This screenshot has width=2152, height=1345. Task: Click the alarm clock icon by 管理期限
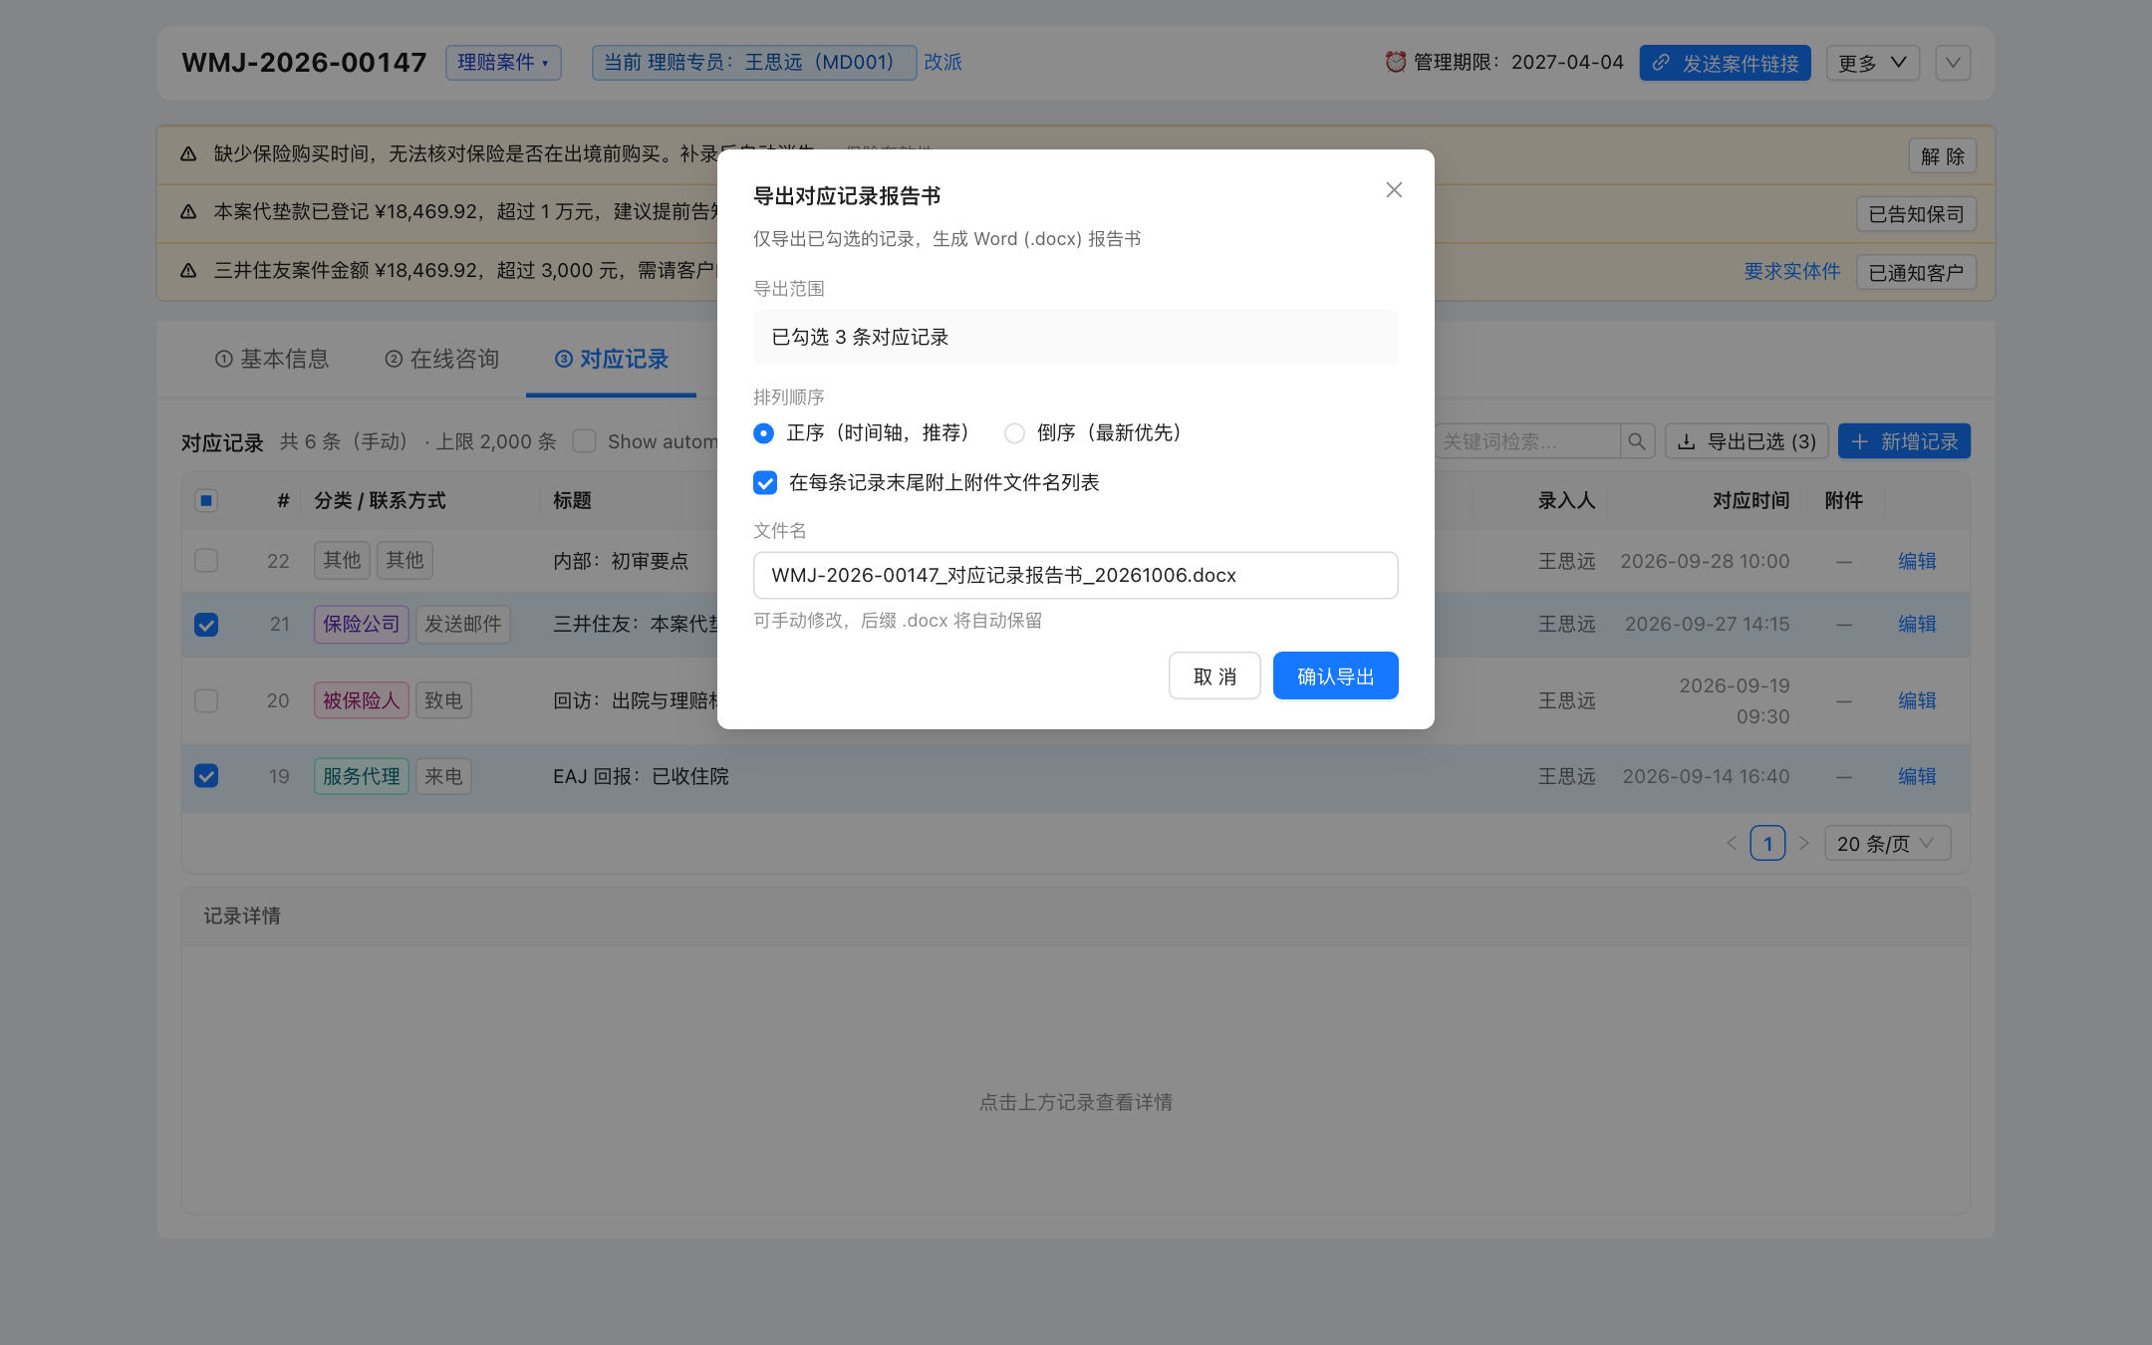click(1396, 62)
